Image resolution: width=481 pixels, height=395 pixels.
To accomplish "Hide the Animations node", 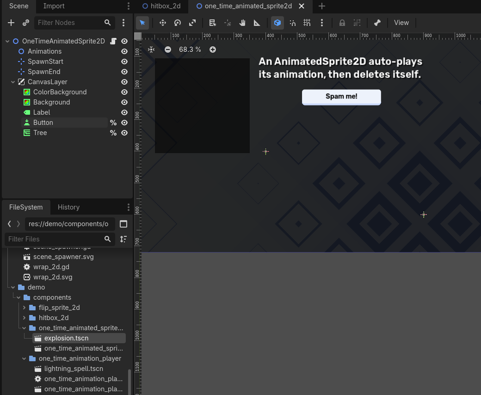I will pos(124,51).
